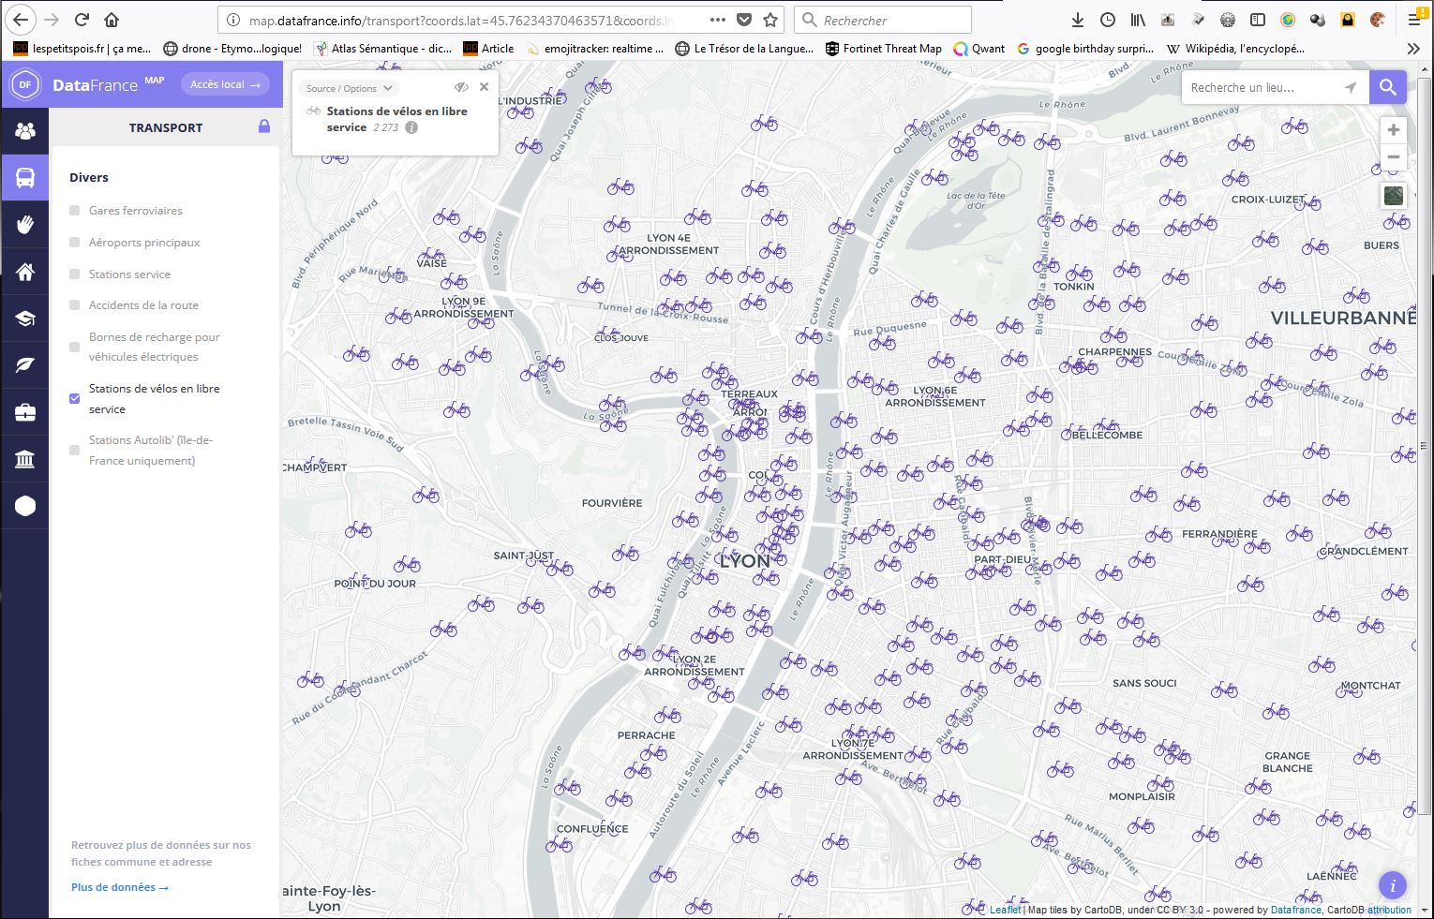Screen dimensions: 1434x919
Task: Click the Accès local button
Action: pyautogui.click(x=225, y=84)
